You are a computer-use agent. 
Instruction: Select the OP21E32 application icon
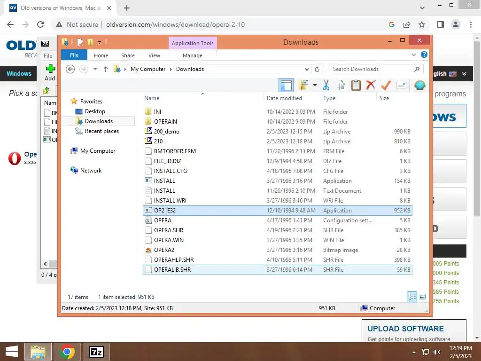(x=148, y=210)
